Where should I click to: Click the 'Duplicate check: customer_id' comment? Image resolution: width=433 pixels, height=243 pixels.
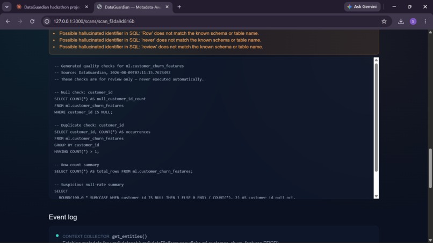pos(89,125)
